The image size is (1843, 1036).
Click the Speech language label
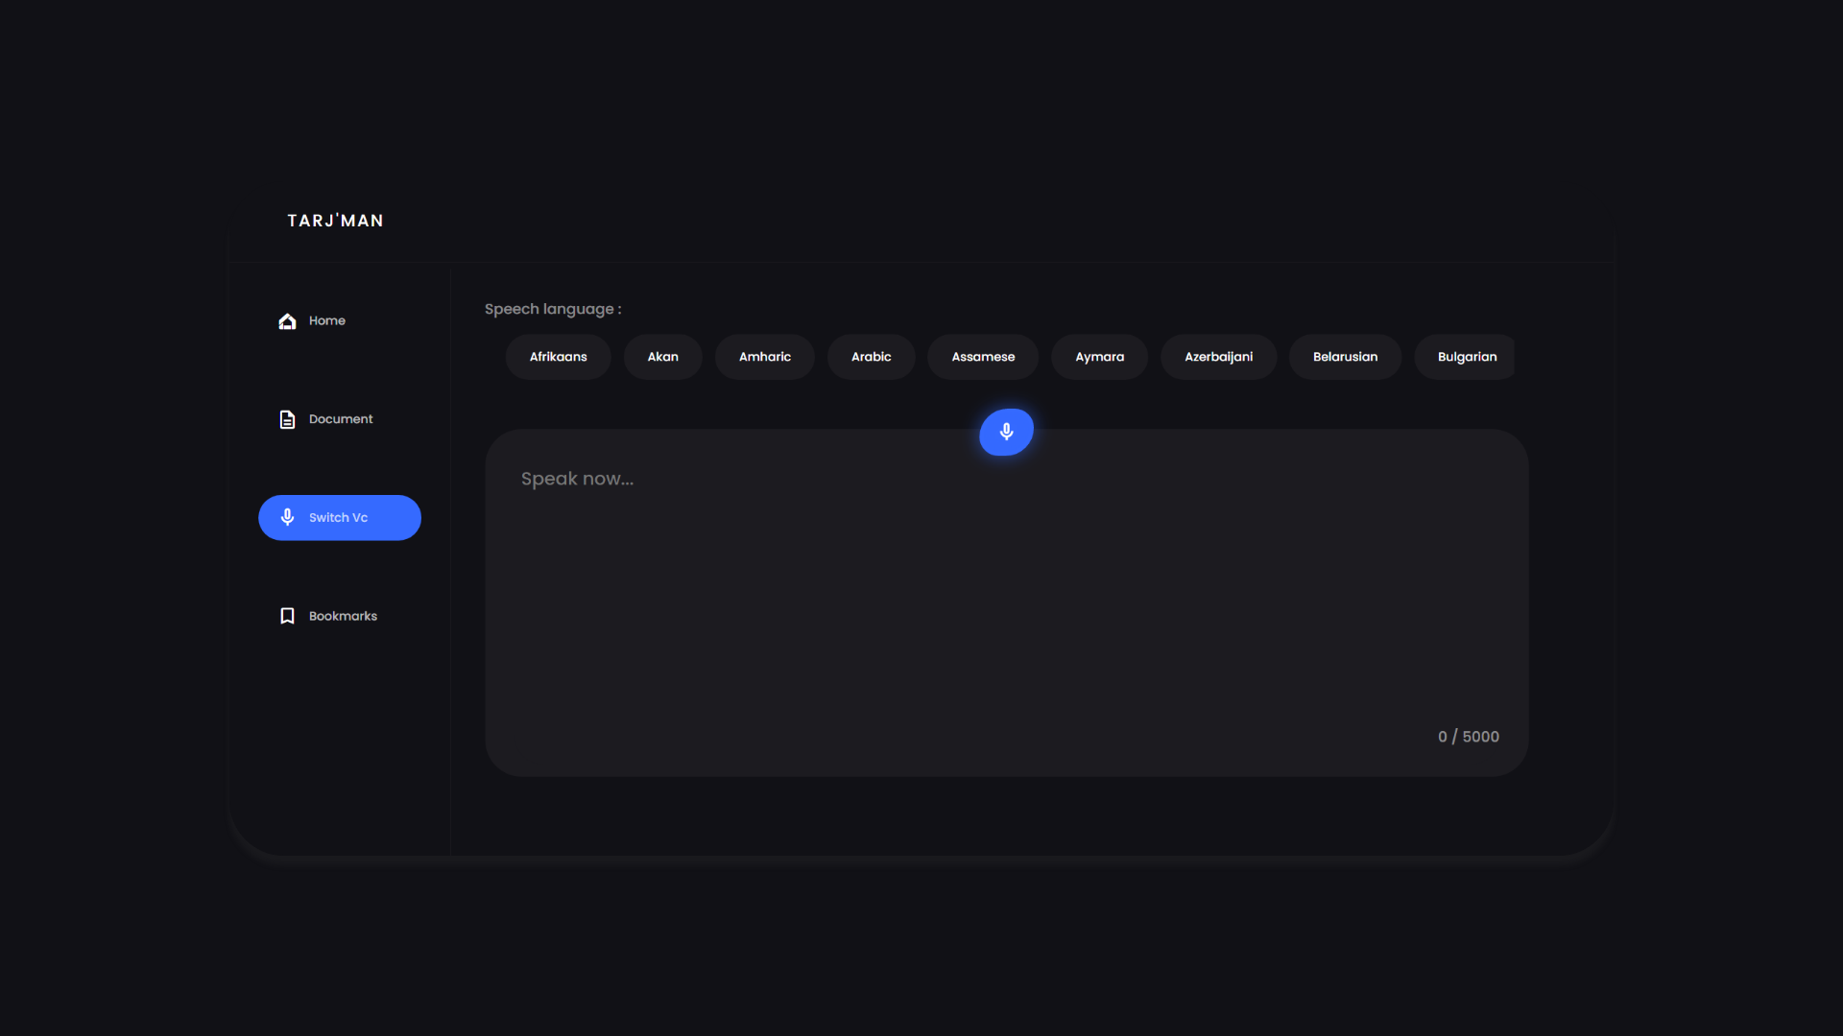[x=553, y=309]
